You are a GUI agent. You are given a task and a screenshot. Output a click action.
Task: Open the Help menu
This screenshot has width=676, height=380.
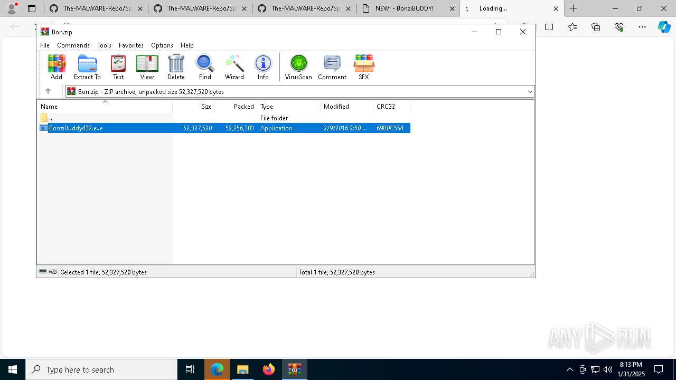point(187,45)
